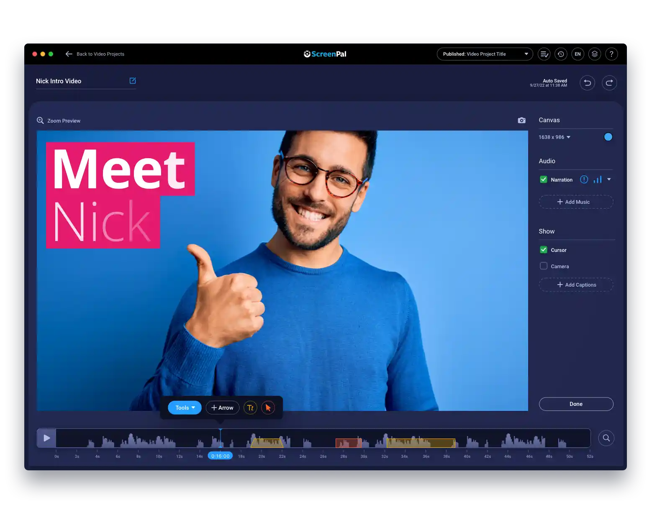Open the version history clock icon
The width and height of the screenshot is (652, 513).
coord(561,54)
